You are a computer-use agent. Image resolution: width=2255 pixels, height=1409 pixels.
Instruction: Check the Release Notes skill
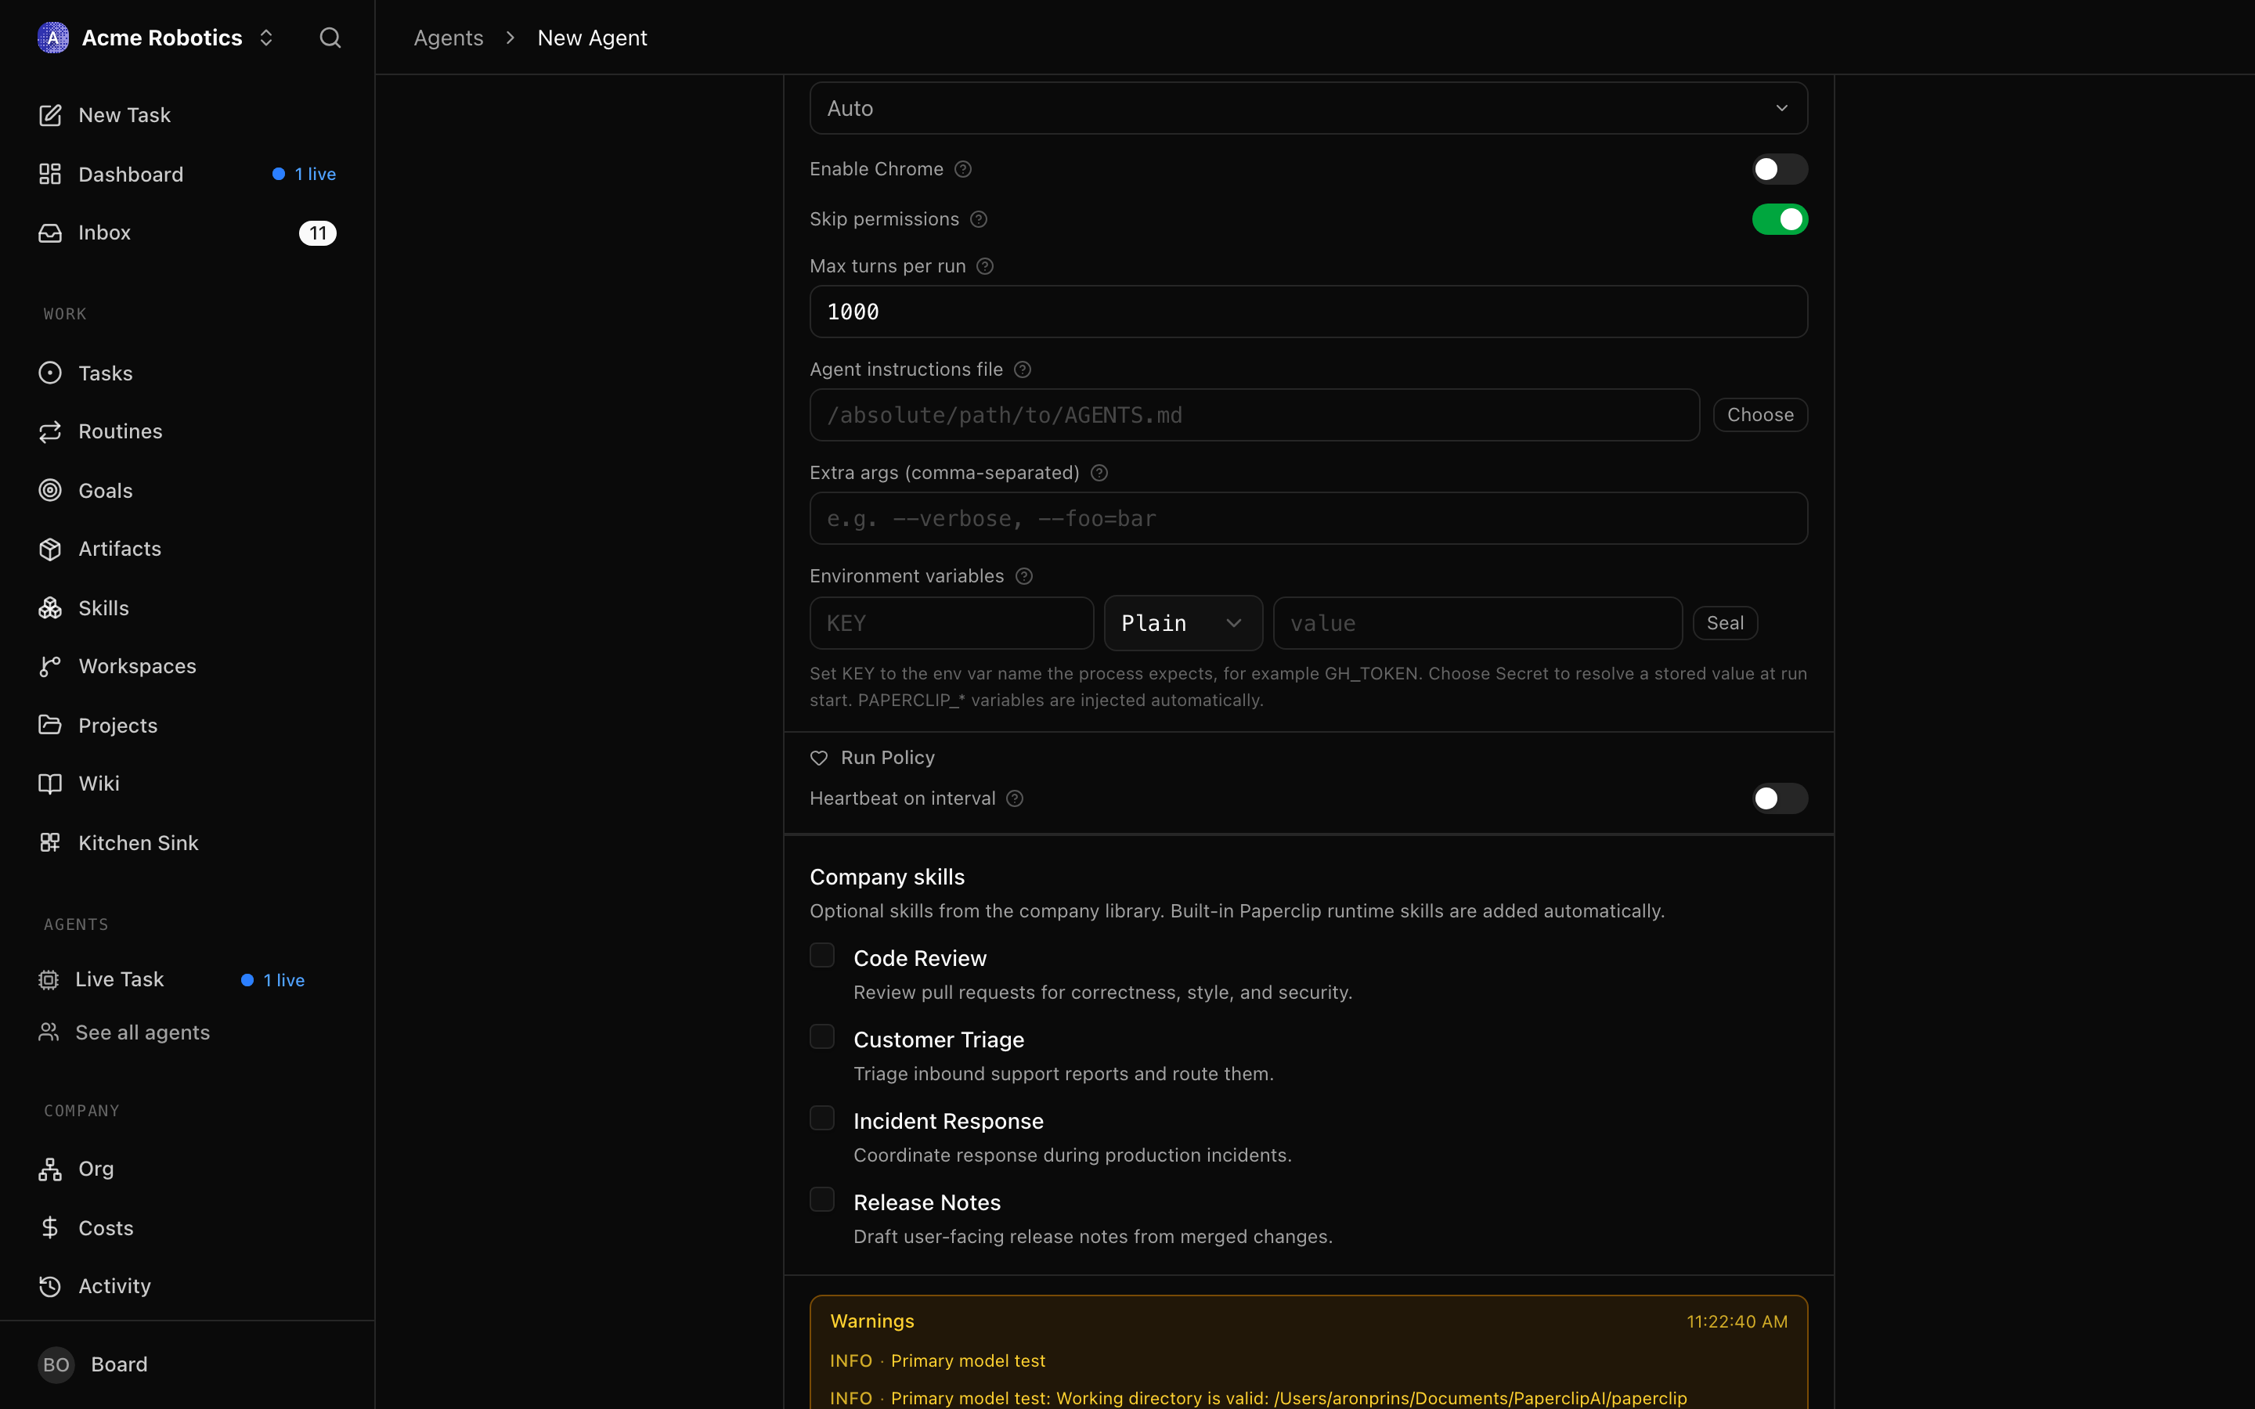[822, 1199]
